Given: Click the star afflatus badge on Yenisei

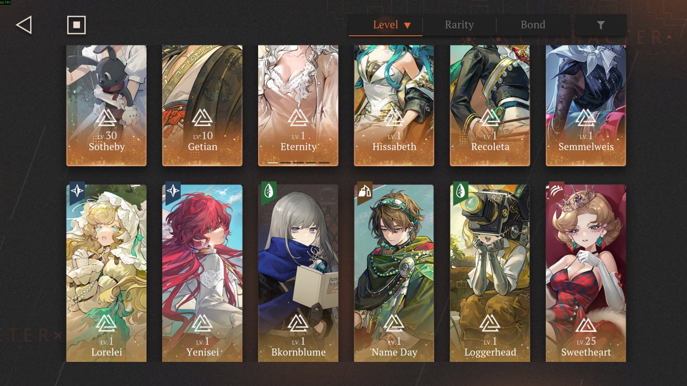Looking at the screenshot, I should [173, 192].
